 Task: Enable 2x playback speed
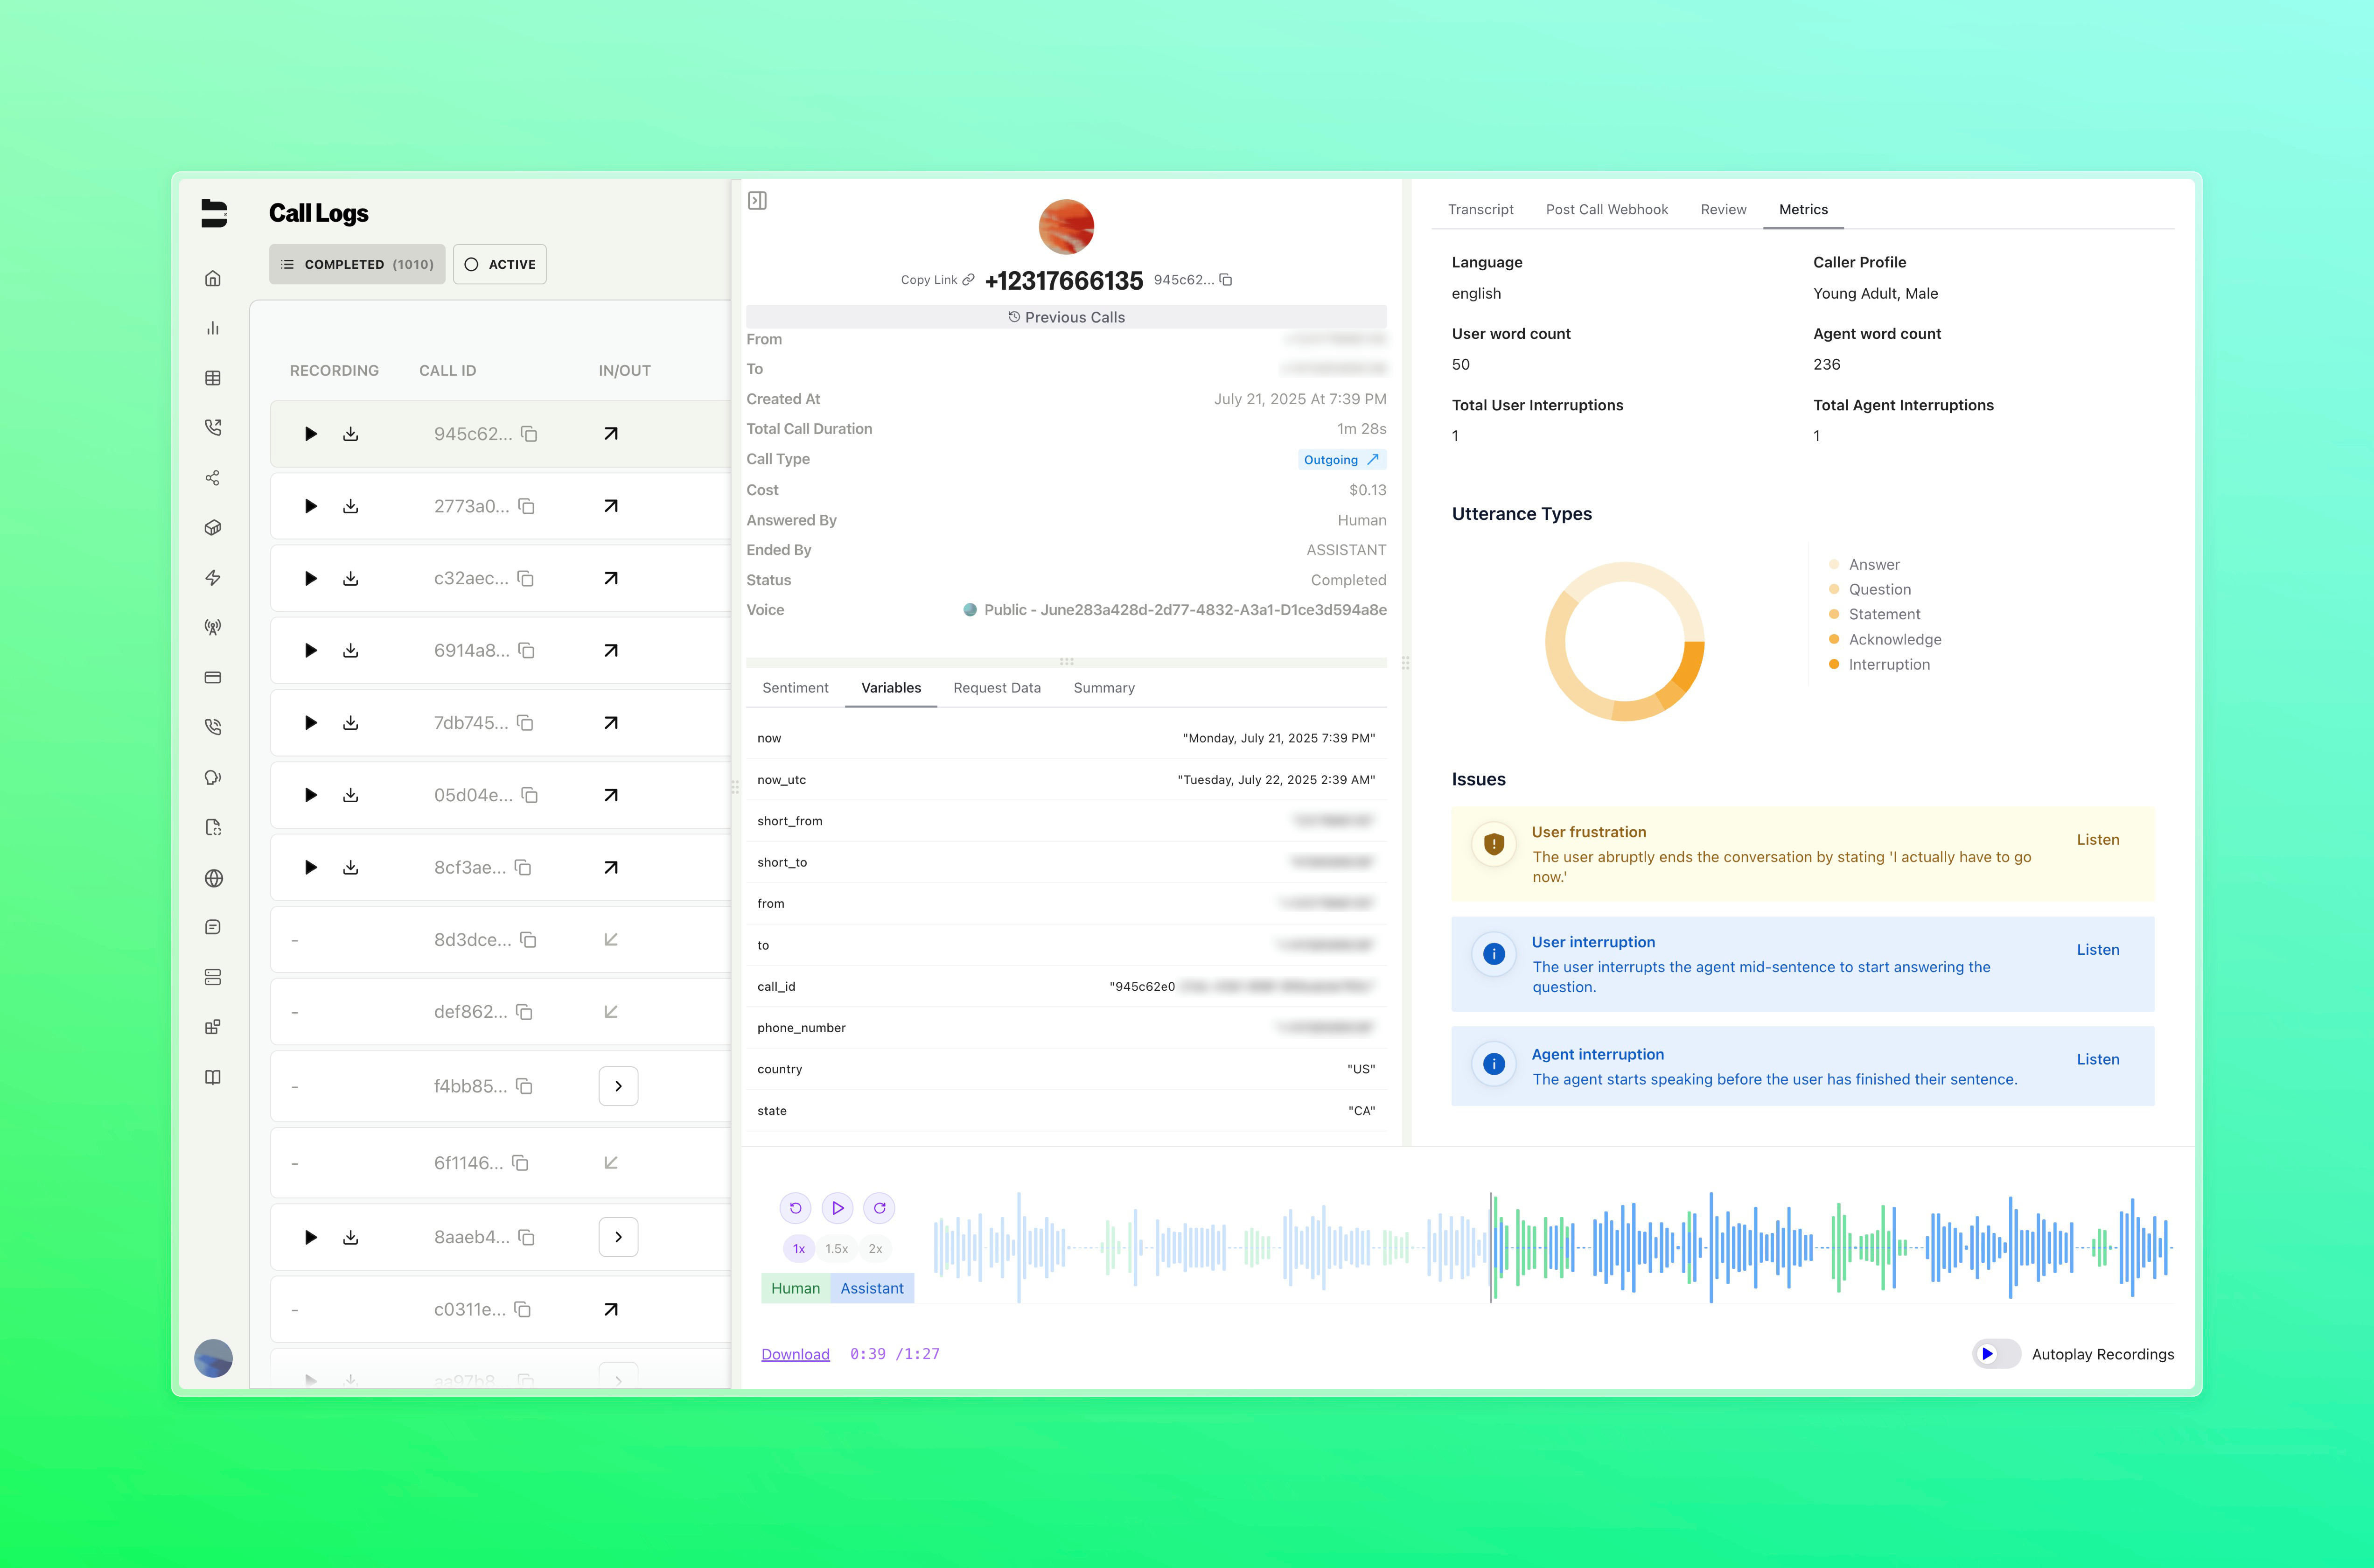pyautogui.click(x=875, y=1248)
